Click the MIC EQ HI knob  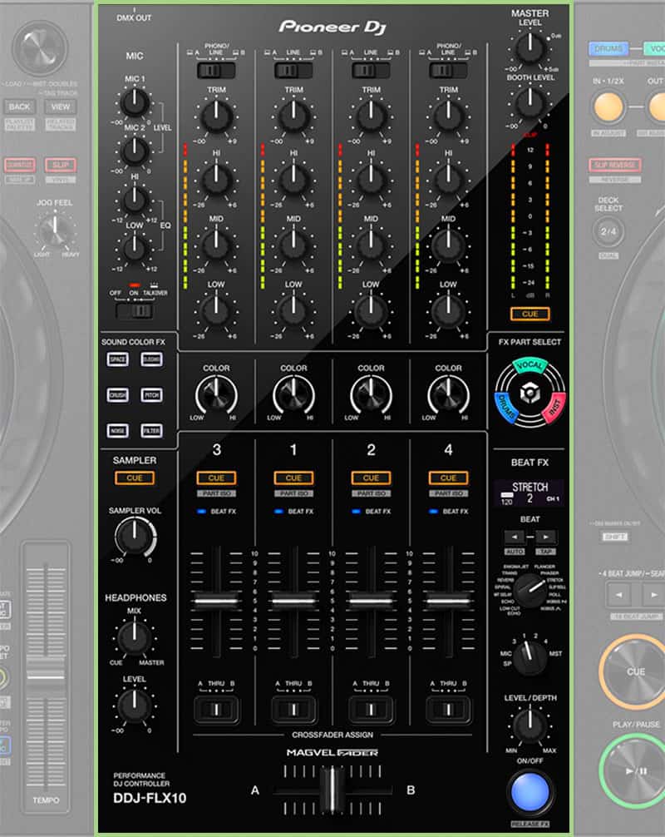[135, 200]
